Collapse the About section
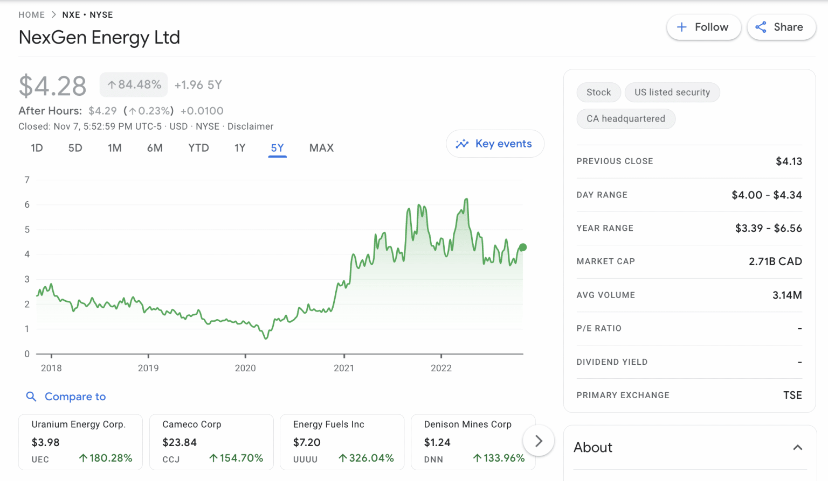The width and height of the screenshot is (828, 481). [797, 448]
